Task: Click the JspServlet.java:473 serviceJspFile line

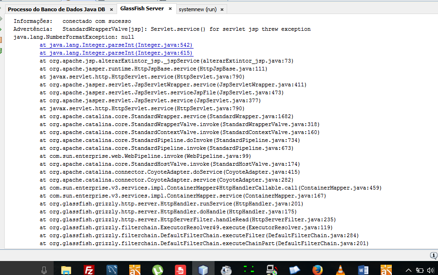Action: (161, 92)
